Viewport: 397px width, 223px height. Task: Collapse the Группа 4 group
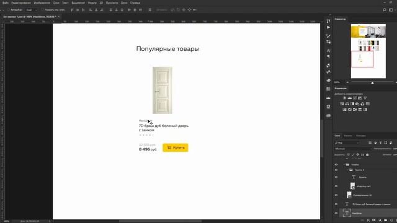[x=347, y=170]
